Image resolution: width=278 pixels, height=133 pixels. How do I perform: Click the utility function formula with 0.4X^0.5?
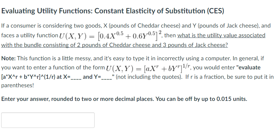[x=110, y=35]
